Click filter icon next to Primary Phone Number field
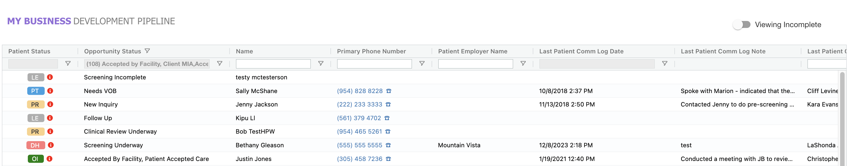The width and height of the screenshot is (848, 166). (x=422, y=63)
